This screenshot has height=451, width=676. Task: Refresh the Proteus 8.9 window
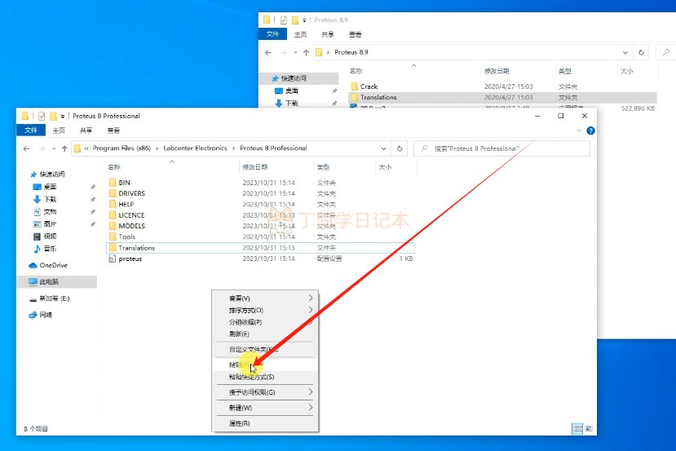641,52
